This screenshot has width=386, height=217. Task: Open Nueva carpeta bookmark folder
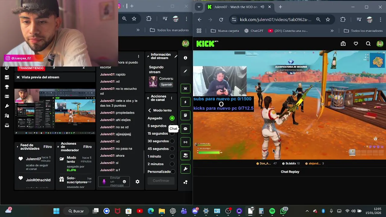point(225,31)
